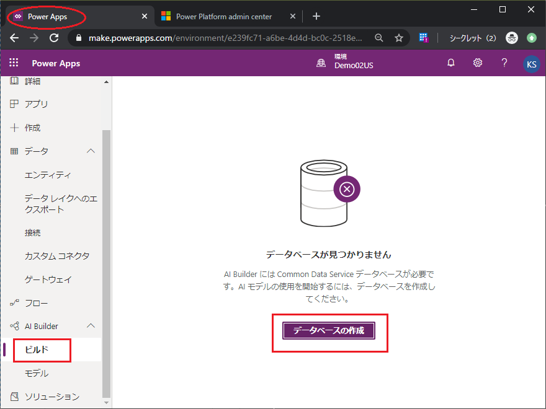Screen dimensions: 546x409
Task: Open the settings gear in Power Apps header
Action: coord(477,63)
